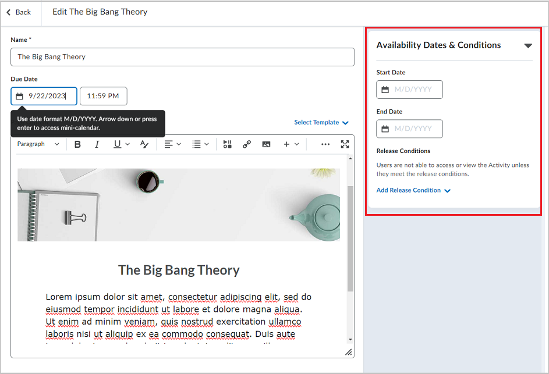549x374 pixels.
Task: Click the bulleted list icon
Action: [196, 144]
